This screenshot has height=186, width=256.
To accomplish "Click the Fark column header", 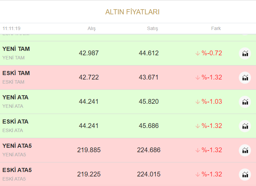I will (x=216, y=29).
